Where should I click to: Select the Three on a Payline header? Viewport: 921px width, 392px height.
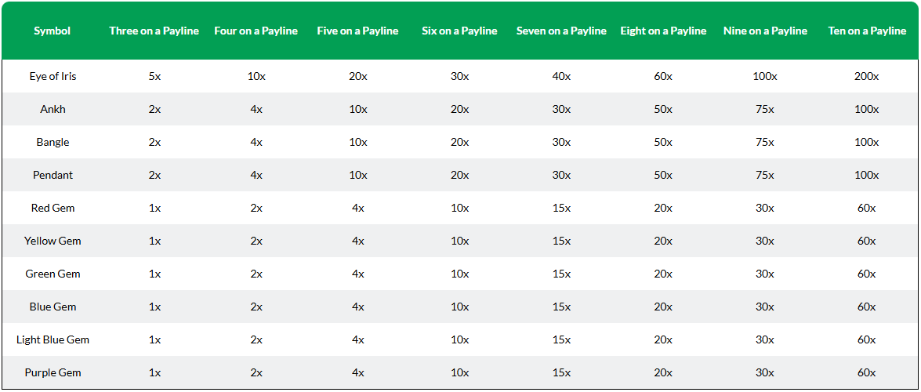(154, 31)
